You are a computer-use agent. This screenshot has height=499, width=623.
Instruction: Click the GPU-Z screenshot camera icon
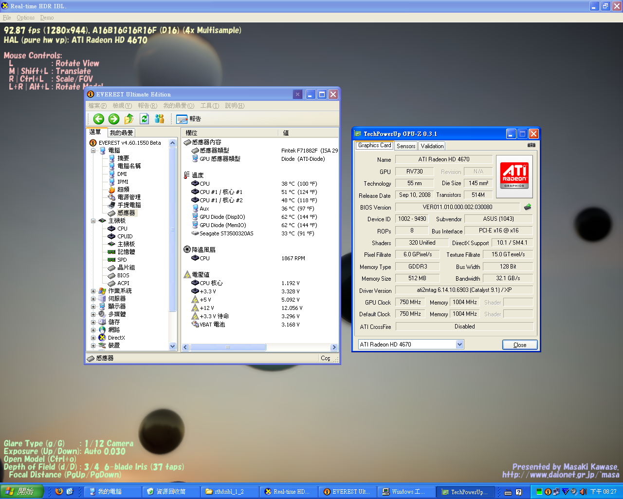tap(531, 145)
